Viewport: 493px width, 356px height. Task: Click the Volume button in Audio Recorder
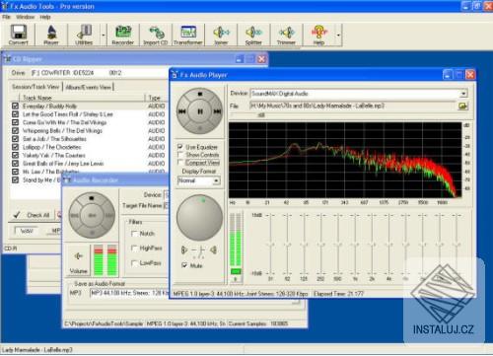tap(78, 261)
